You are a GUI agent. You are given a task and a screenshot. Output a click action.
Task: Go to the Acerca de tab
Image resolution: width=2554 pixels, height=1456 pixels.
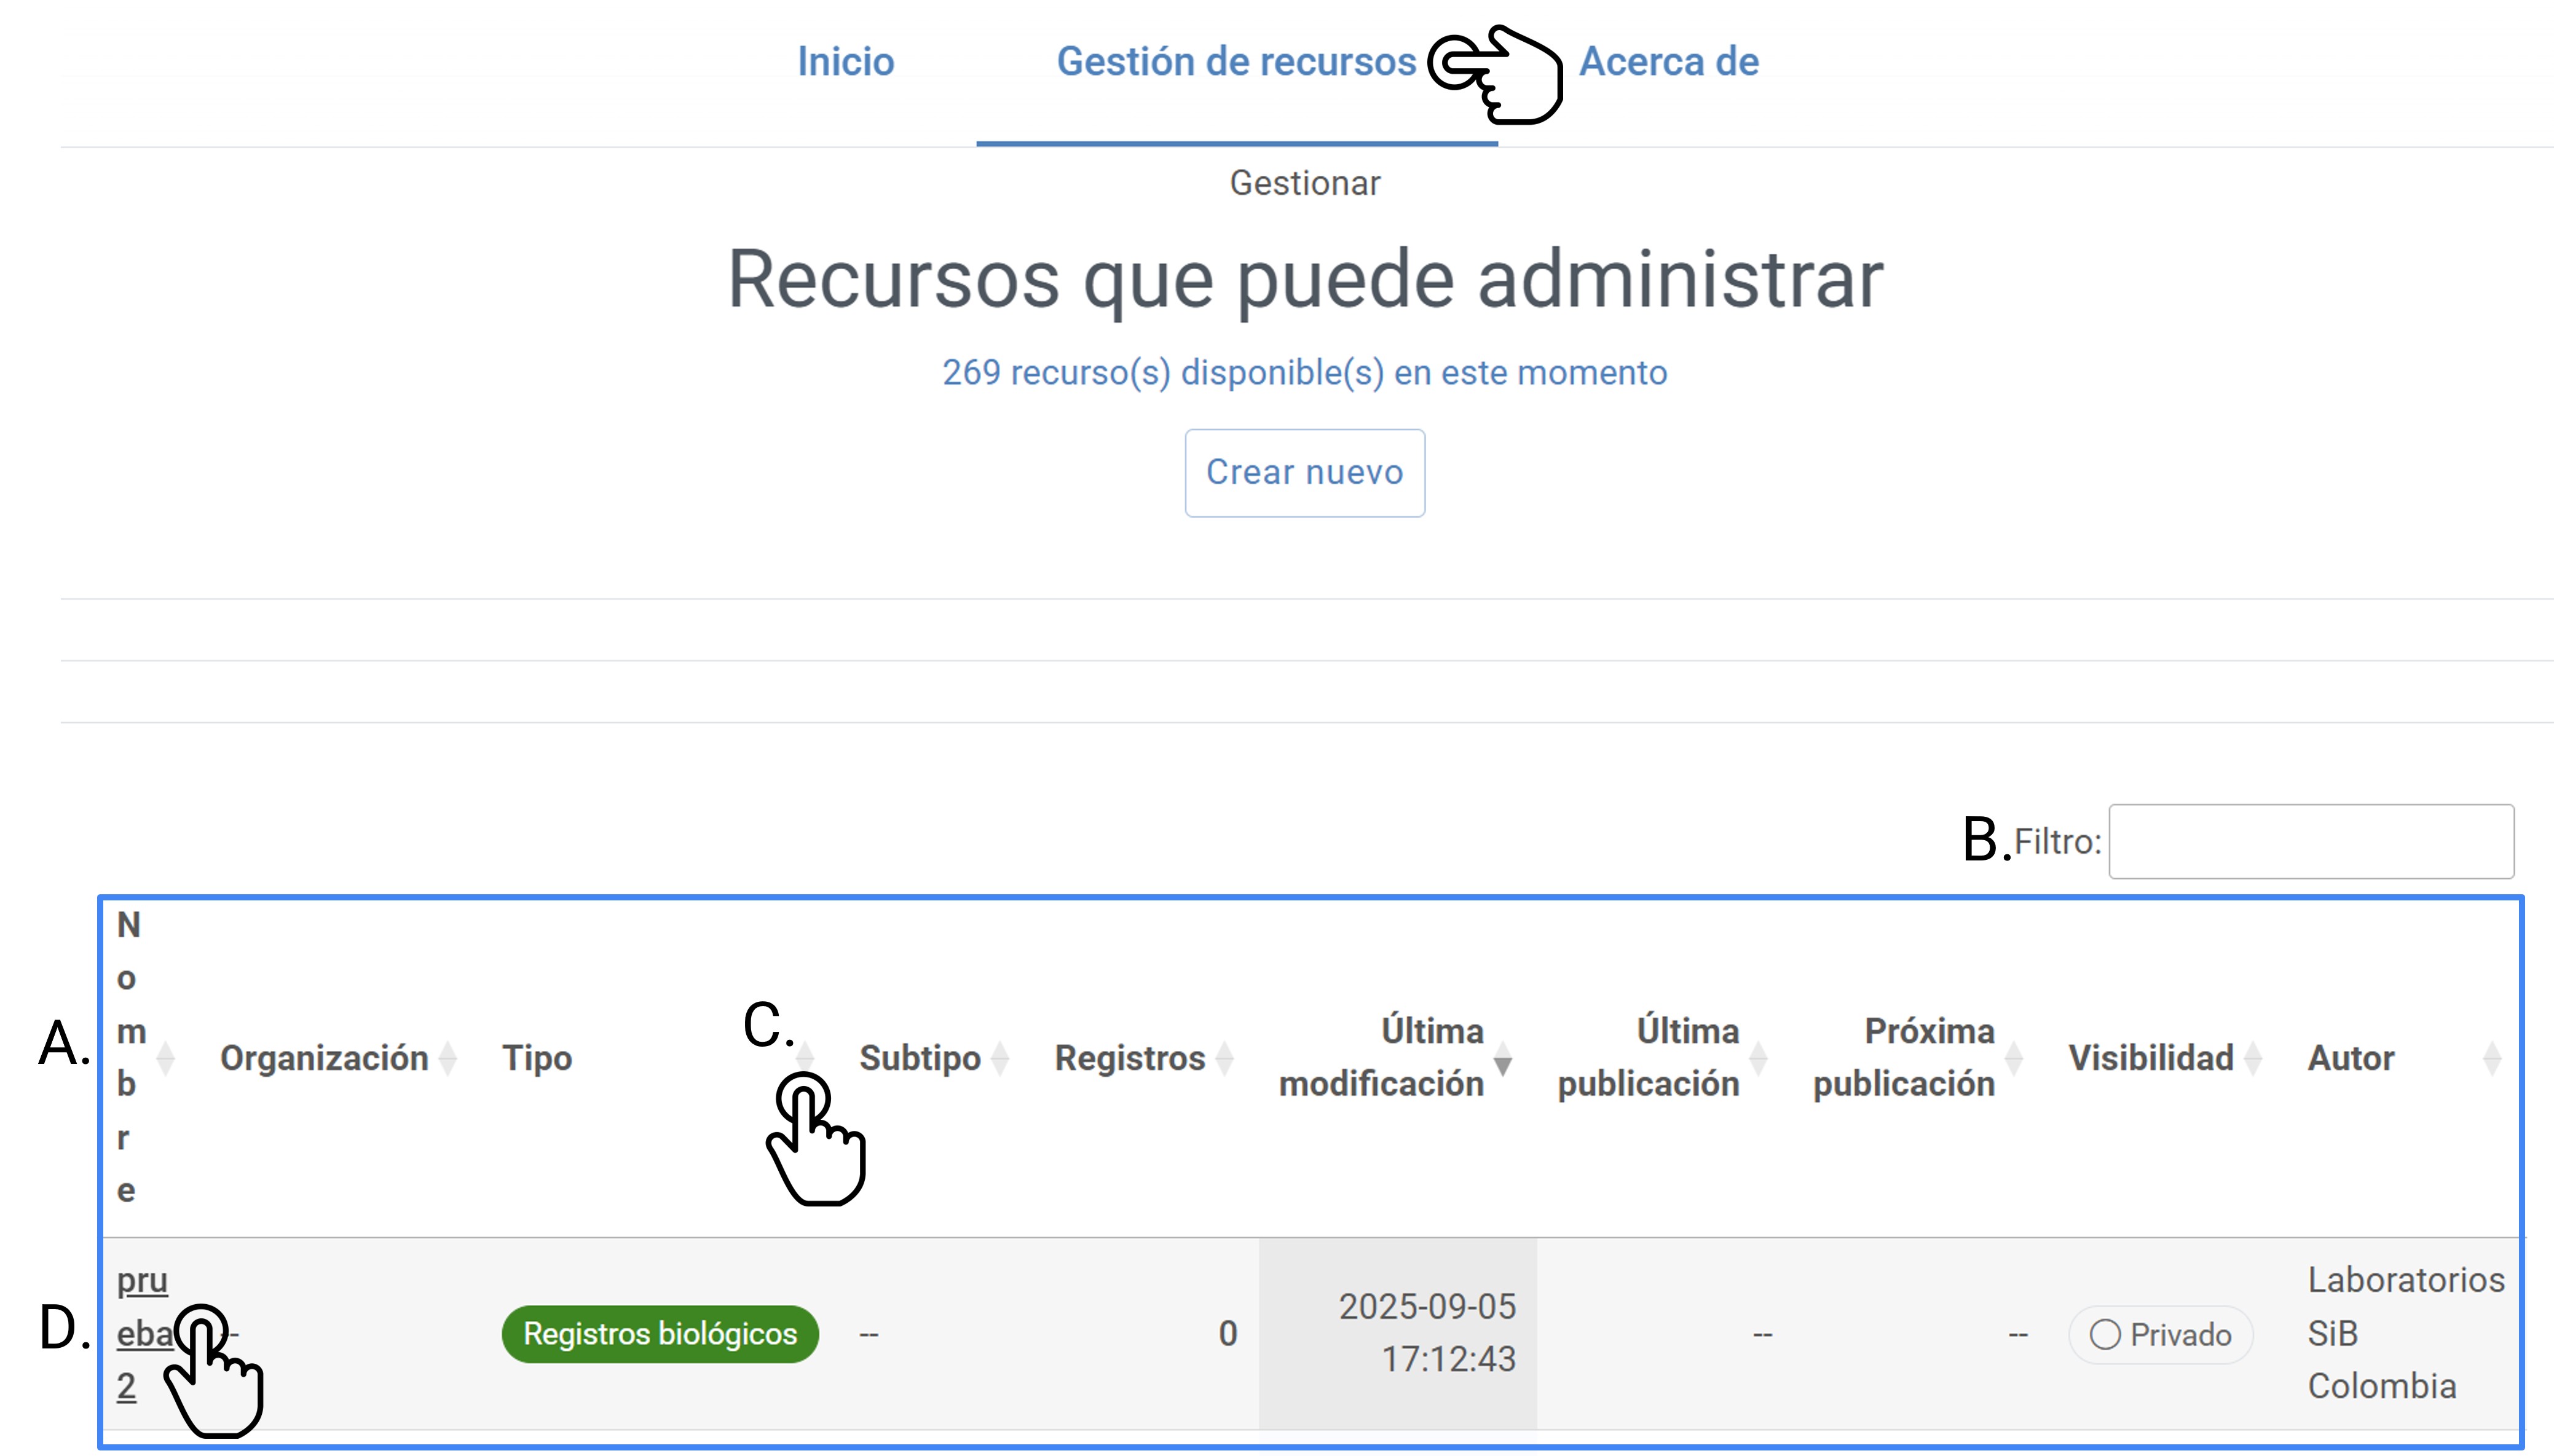coord(1668,62)
